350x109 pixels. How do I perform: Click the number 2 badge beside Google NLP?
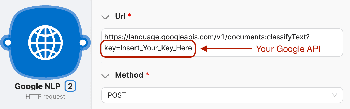tap(70, 87)
